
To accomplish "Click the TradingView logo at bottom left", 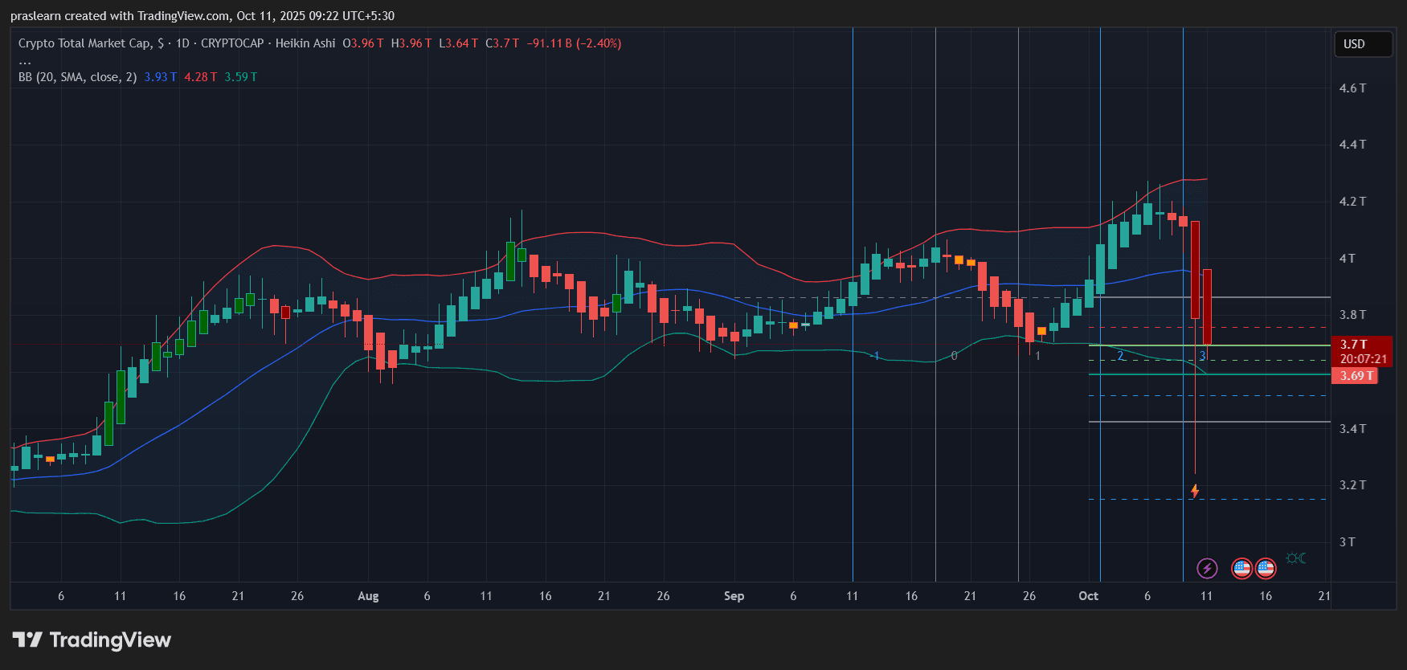I will click(92, 640).
